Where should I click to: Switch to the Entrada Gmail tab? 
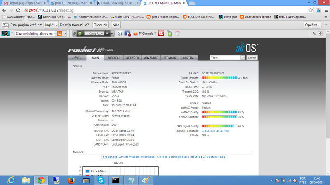pos(24,3)
